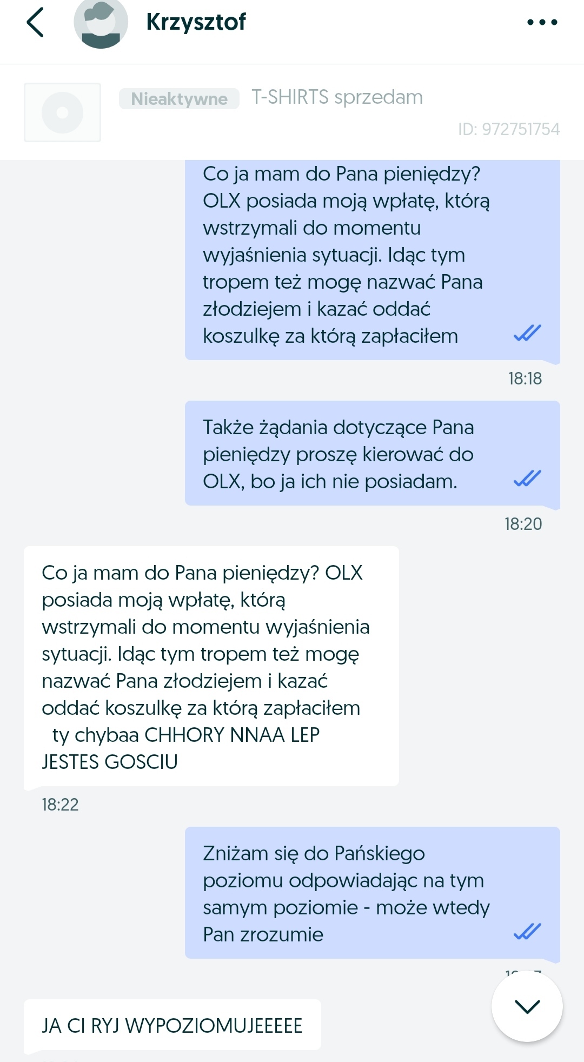This screenshot has width=584, height=1062.
Task: Tap the Nieaktywne status badge
Action: coord(179,99)
